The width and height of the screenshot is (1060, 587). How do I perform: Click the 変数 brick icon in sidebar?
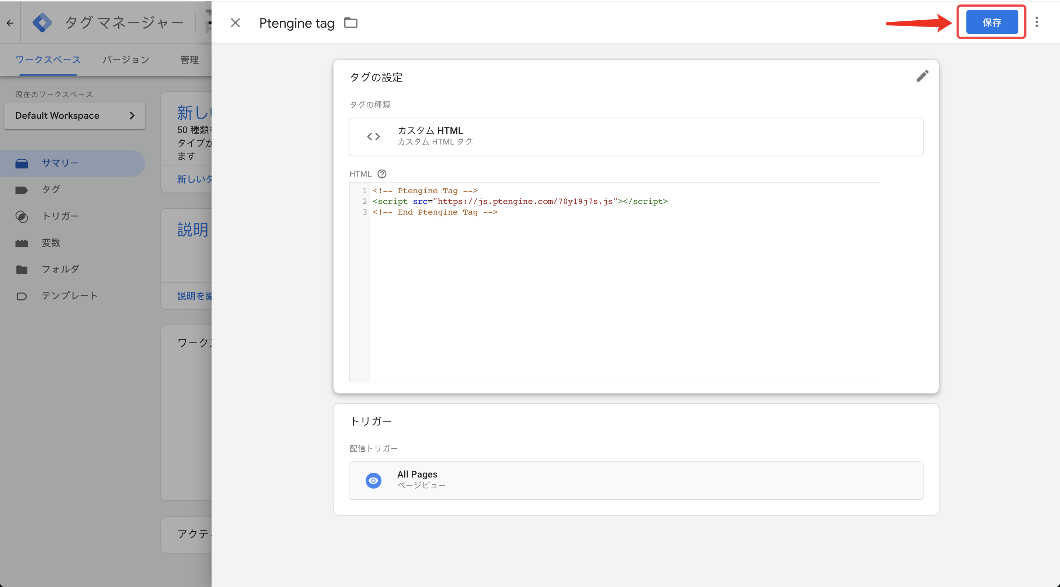(x=22, y=243)
